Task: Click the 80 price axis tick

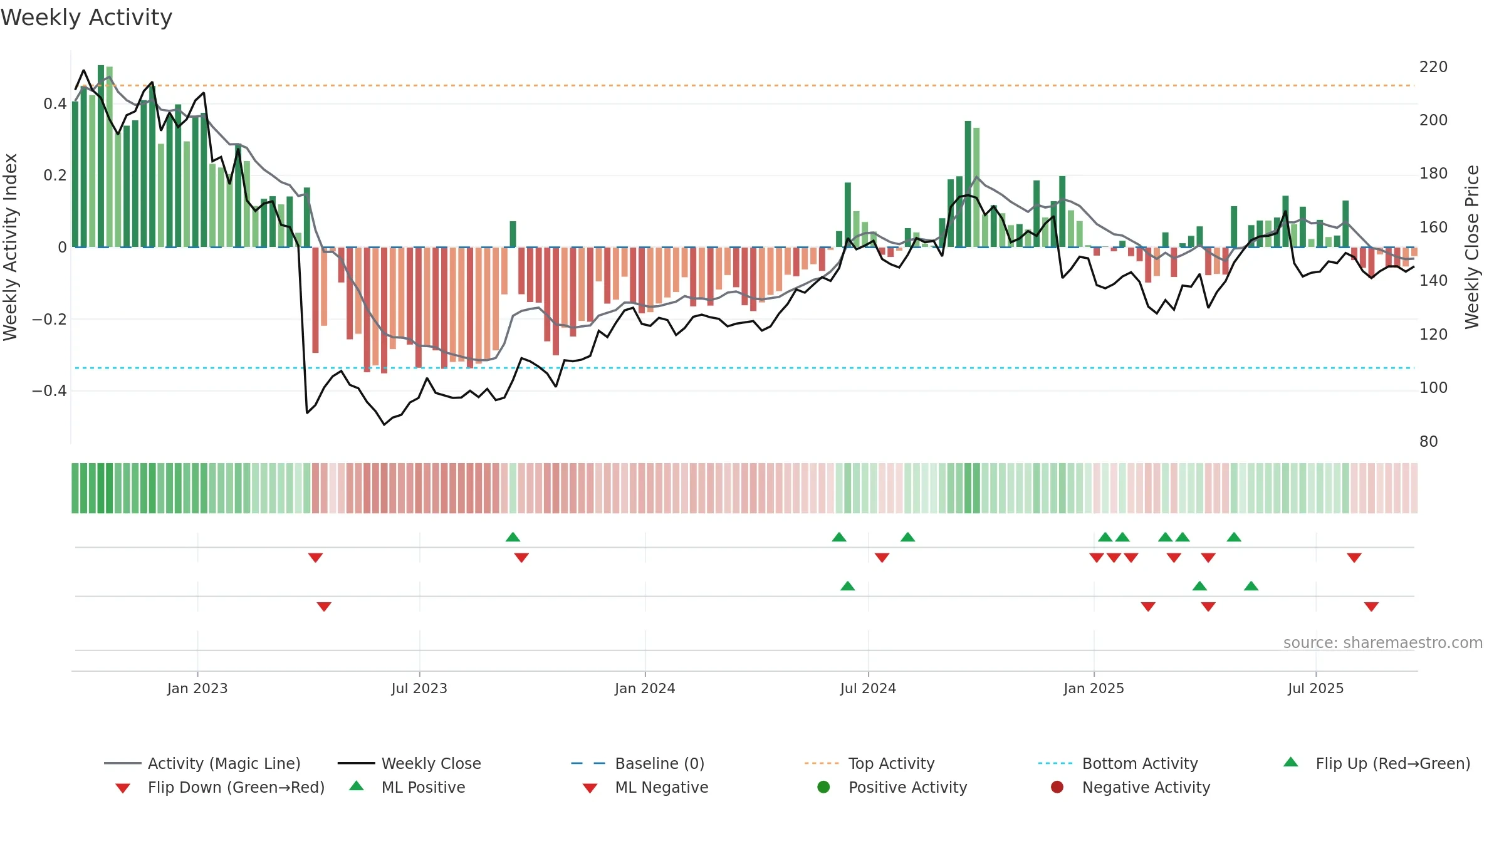Action: [1429, 442]
